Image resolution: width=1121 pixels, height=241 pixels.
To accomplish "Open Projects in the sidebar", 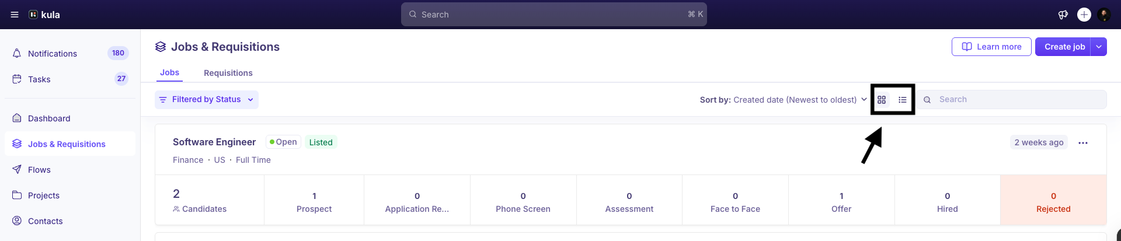I will point(70,195).
